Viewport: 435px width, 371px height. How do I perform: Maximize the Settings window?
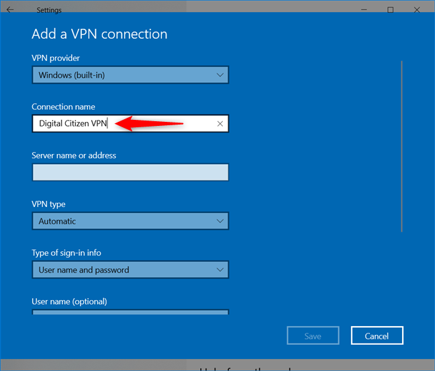[390, 9]
